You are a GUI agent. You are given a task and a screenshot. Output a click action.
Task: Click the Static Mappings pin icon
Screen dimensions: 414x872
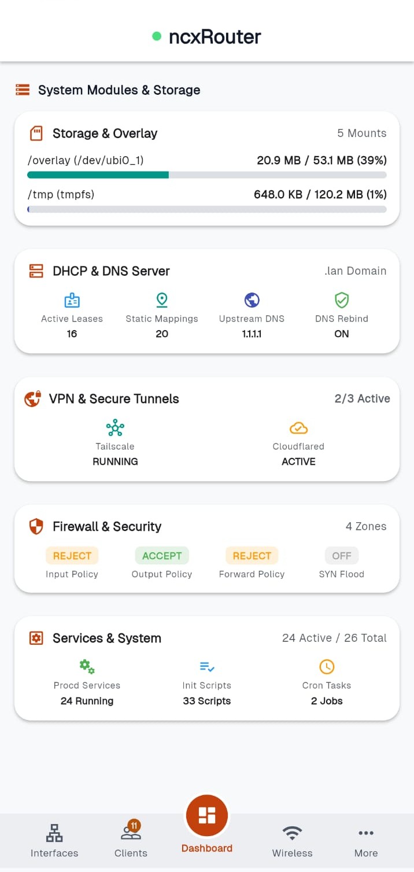point(162,300)
